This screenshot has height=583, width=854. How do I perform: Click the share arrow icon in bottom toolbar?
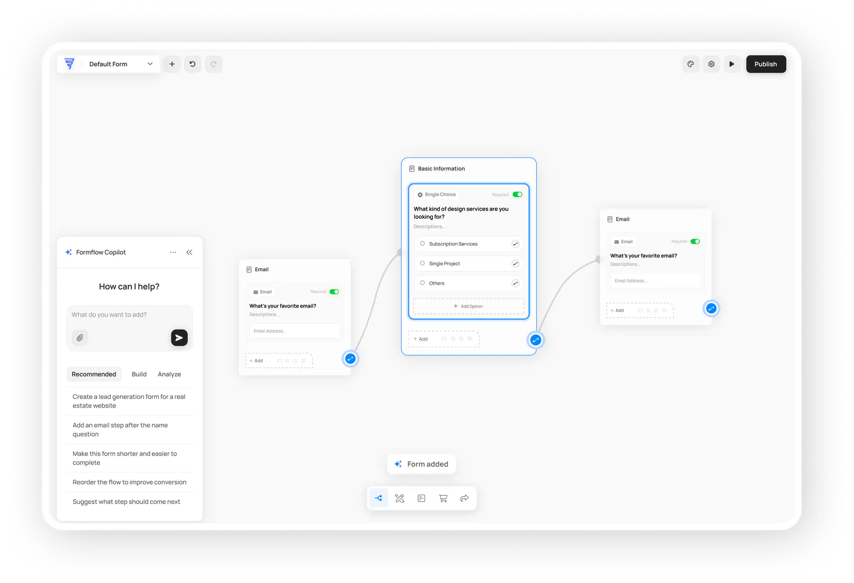coord(465,498)
